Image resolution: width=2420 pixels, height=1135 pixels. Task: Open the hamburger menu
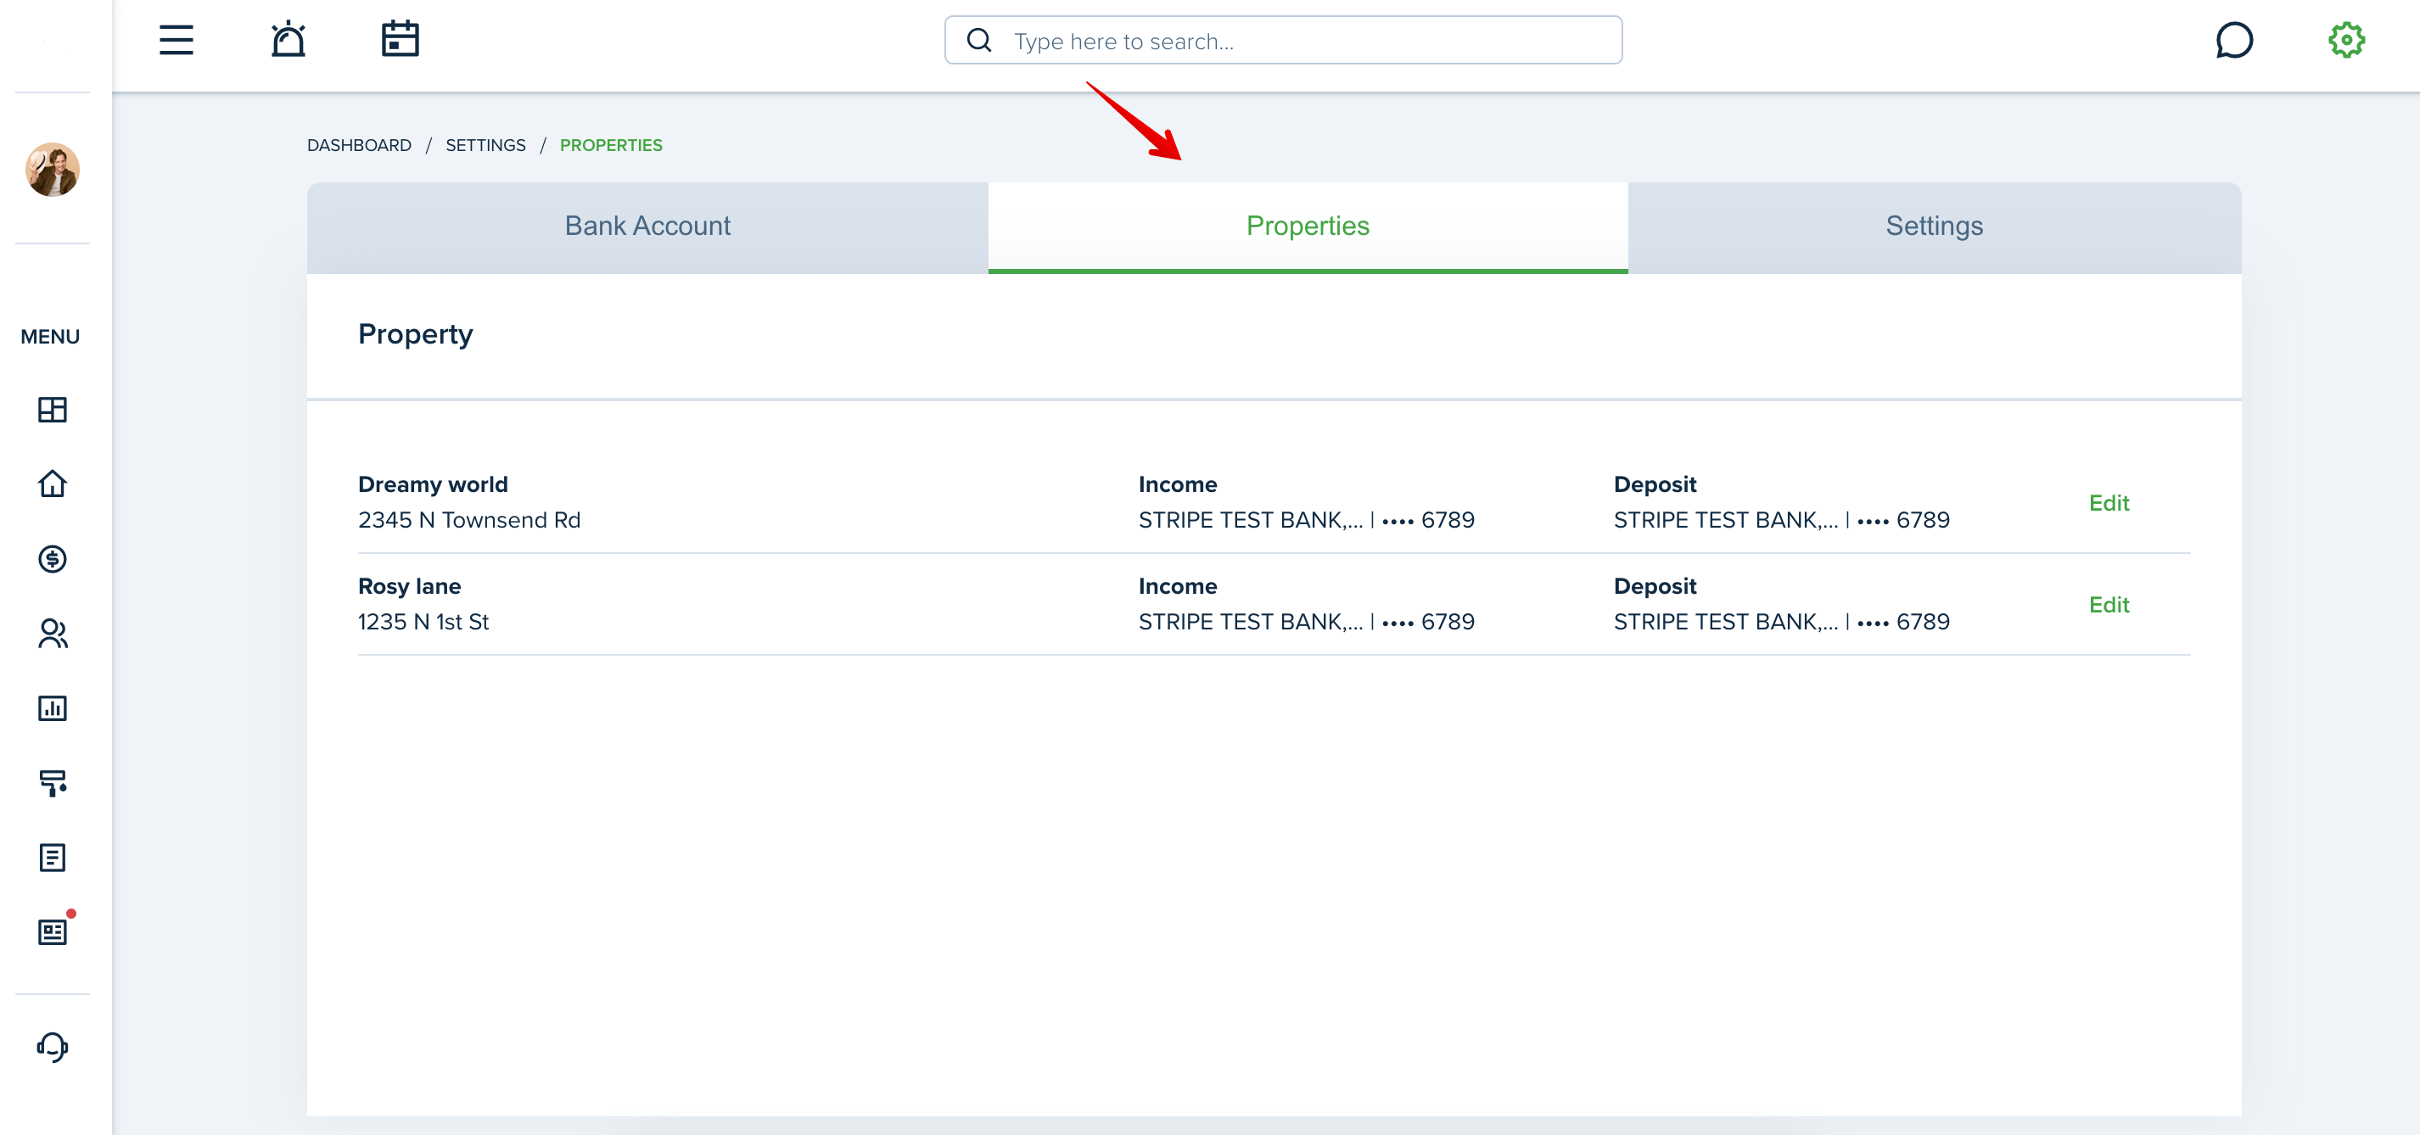[176, 41]
